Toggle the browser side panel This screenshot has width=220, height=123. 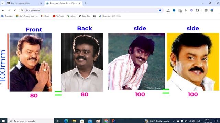tap(206, 10)
